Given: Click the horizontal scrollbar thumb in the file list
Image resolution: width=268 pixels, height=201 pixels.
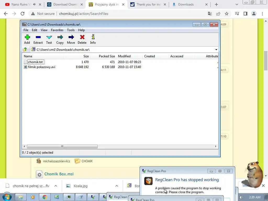Looking at the screenshot, I should [62, 146].
